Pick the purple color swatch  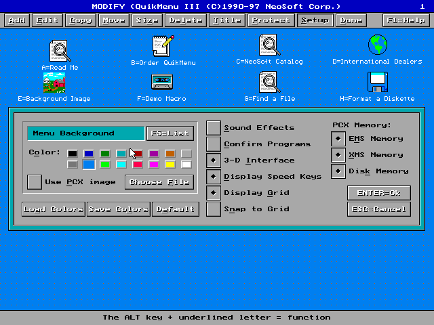pyautogui.click(x=154, y=154)
